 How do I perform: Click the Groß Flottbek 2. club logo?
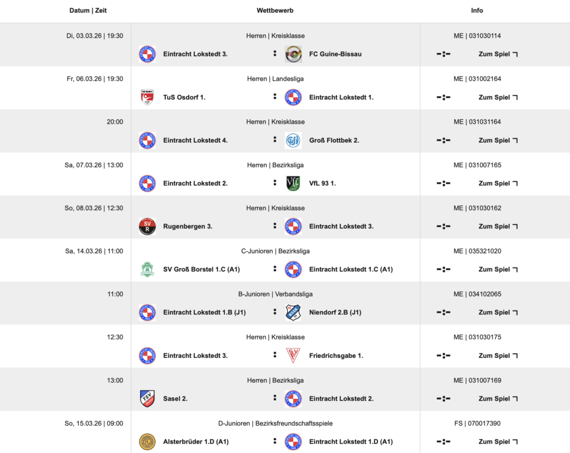(x=293, y=140)
